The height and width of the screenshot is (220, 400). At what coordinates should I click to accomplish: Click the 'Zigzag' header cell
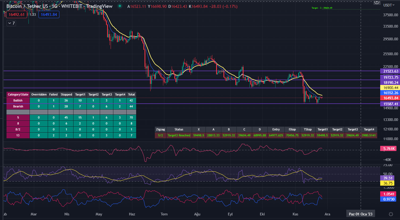pyautogui.click(x=161, y=129)
